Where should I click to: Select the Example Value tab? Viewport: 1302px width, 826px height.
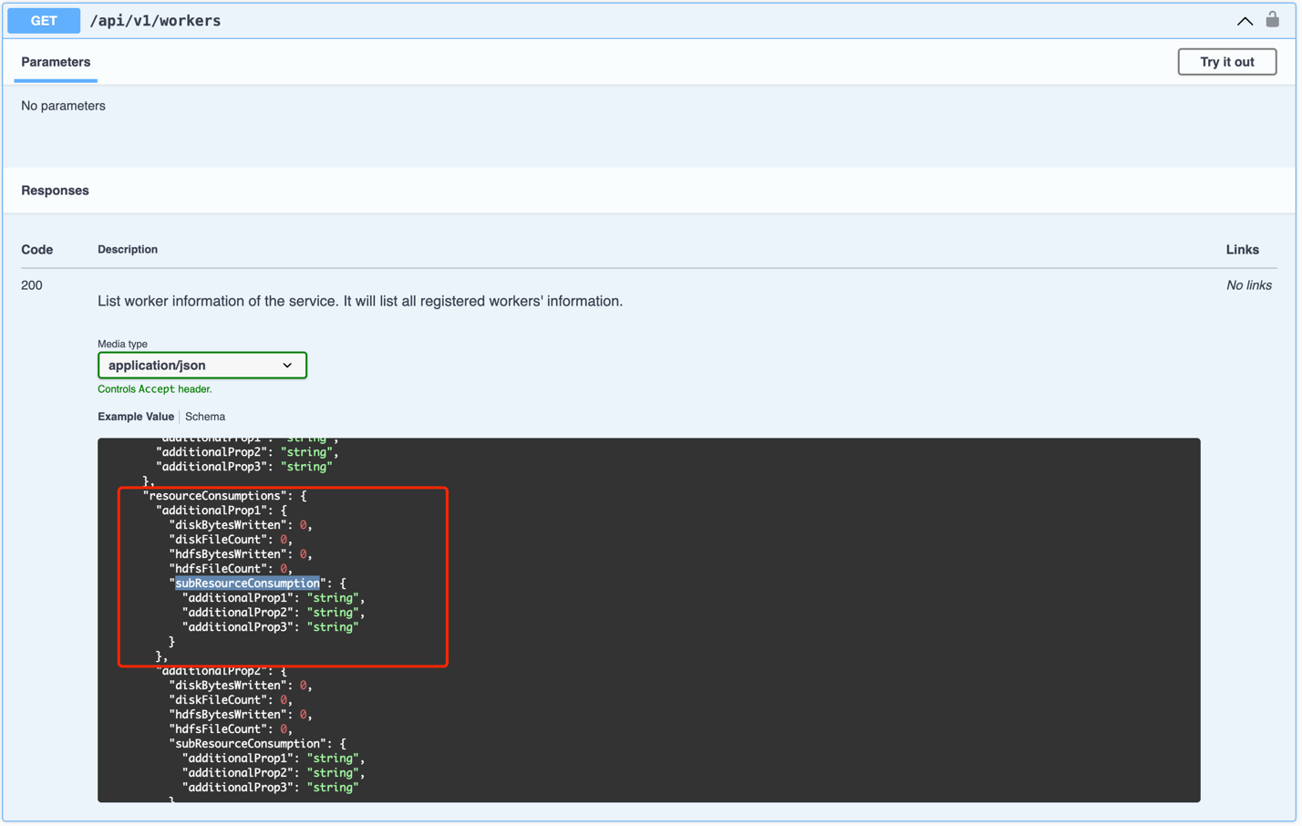(x=136, y=417)
